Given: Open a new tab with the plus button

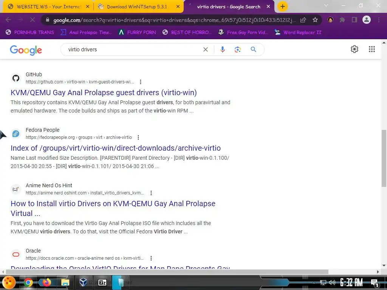Looking at the screenshot, I should [x=283, y=6].
